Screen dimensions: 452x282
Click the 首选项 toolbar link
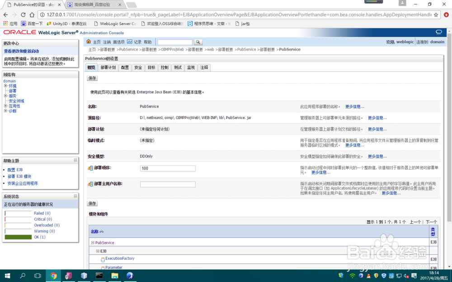[118, 42]
